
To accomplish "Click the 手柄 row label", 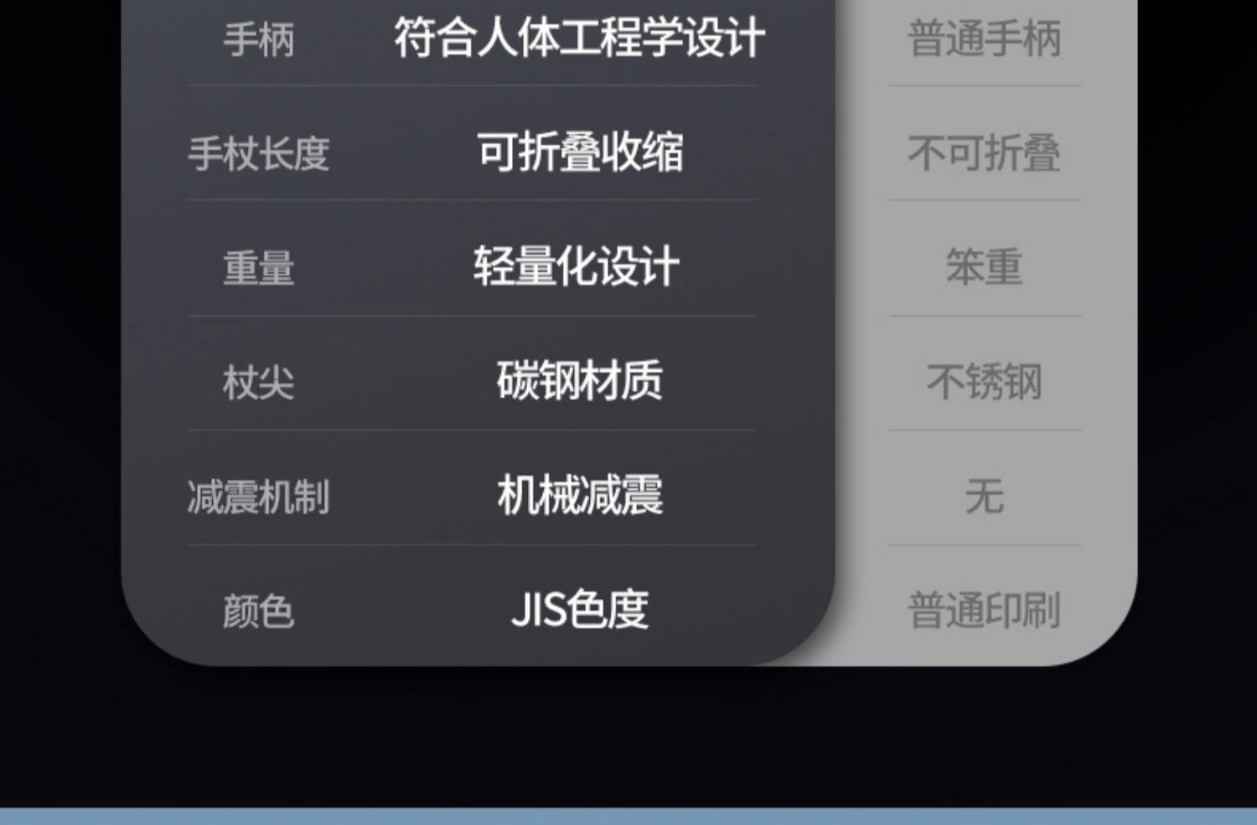I will click(259, 40).
